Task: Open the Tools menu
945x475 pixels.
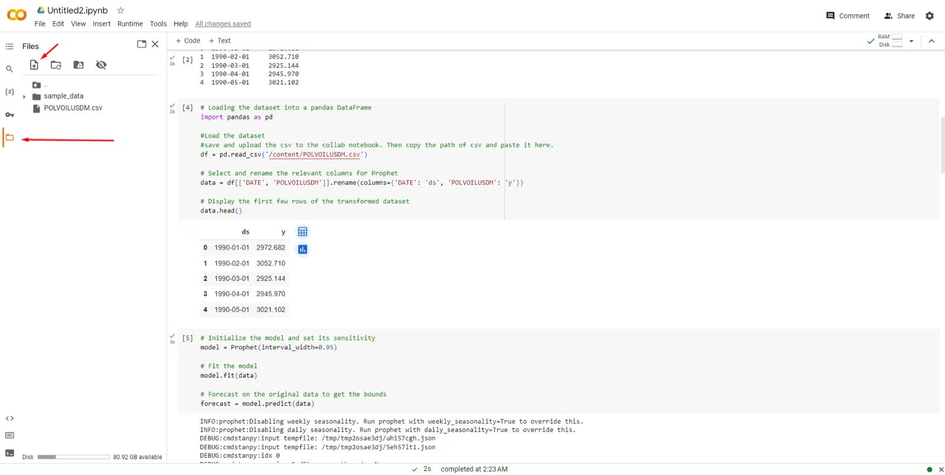Action: tap(158, 24)
